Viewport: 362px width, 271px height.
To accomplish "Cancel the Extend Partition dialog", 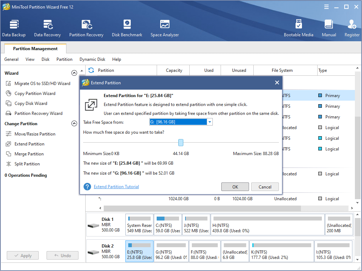I will [x=265, y=187].
